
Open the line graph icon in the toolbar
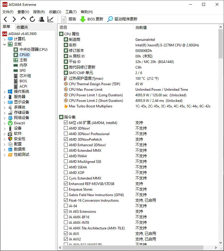(50, 19)
